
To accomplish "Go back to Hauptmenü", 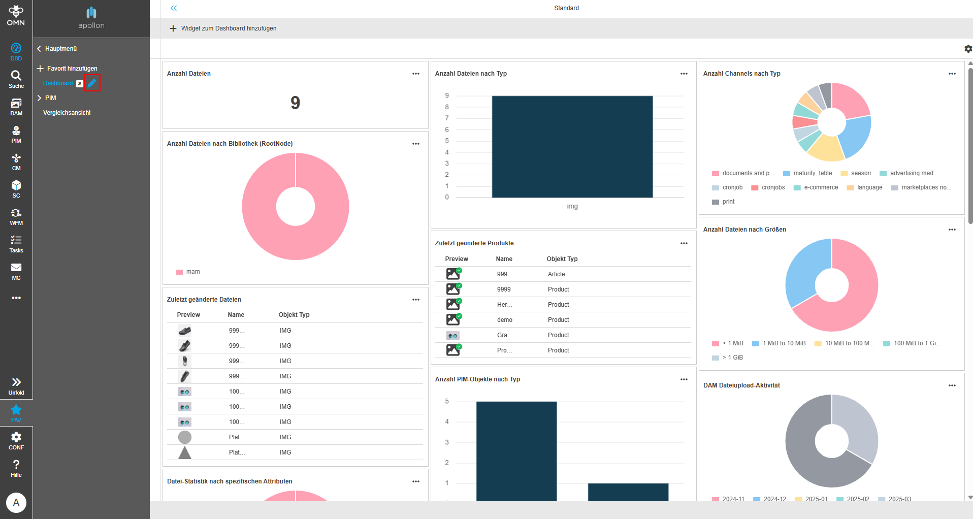I will pos(57,49).
